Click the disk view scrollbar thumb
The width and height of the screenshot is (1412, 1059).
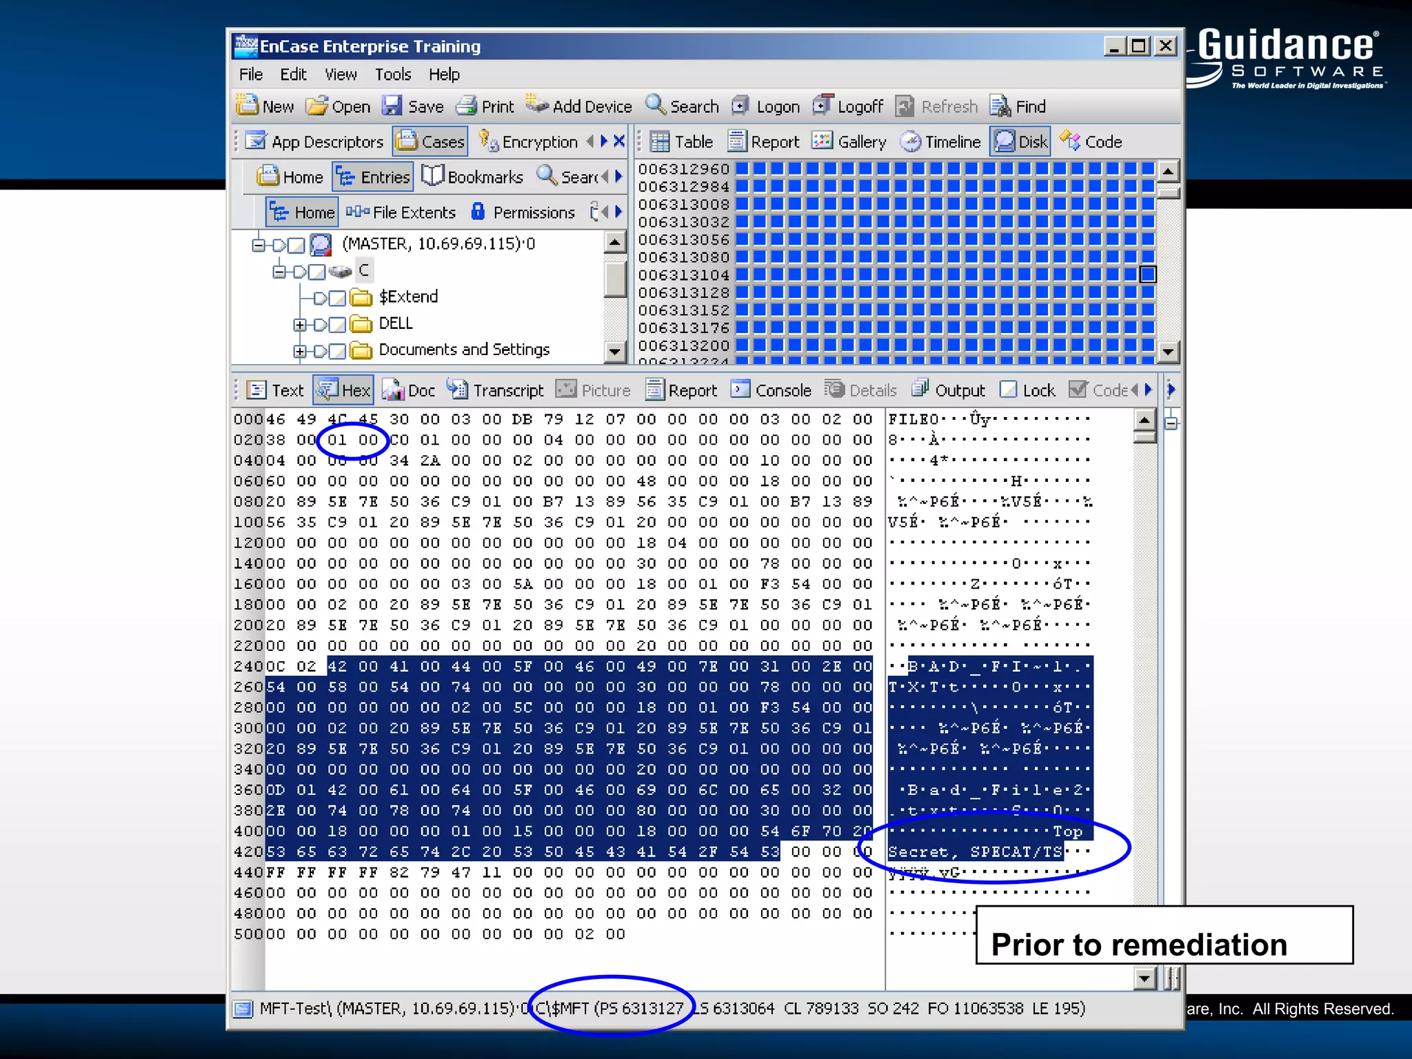(1168, 192)
